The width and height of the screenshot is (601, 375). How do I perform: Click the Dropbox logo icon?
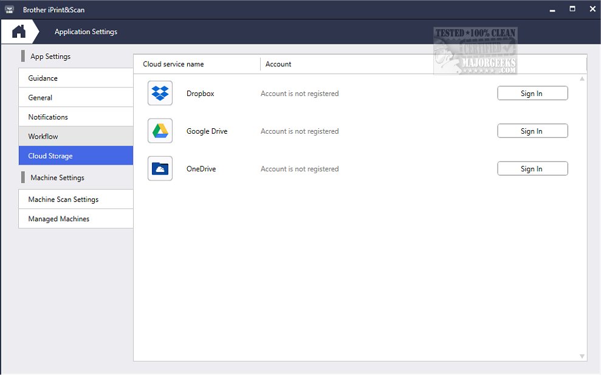(x=160, y=93)
